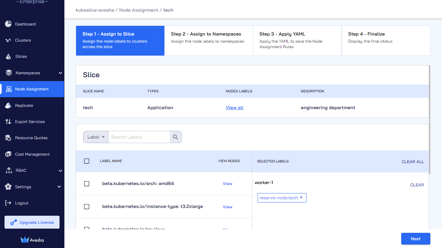Click the RBAC icon in sidebar
442x248 pixels.
pyautogui.click(x=9, y=170)
